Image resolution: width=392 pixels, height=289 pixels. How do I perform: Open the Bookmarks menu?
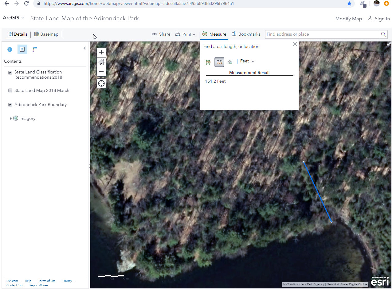click(x=246, y=34)
